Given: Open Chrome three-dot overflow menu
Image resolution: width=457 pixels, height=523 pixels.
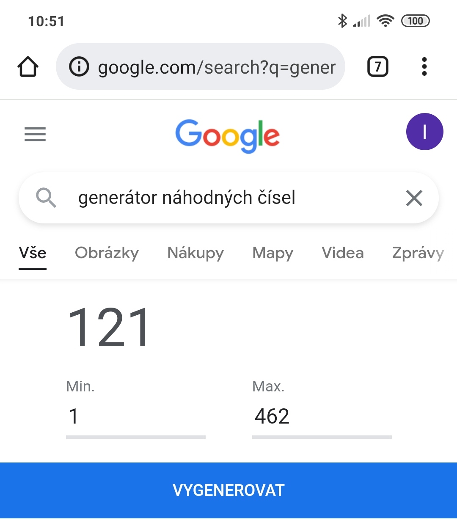Looking at the screenshot, I should click(424, 67).
